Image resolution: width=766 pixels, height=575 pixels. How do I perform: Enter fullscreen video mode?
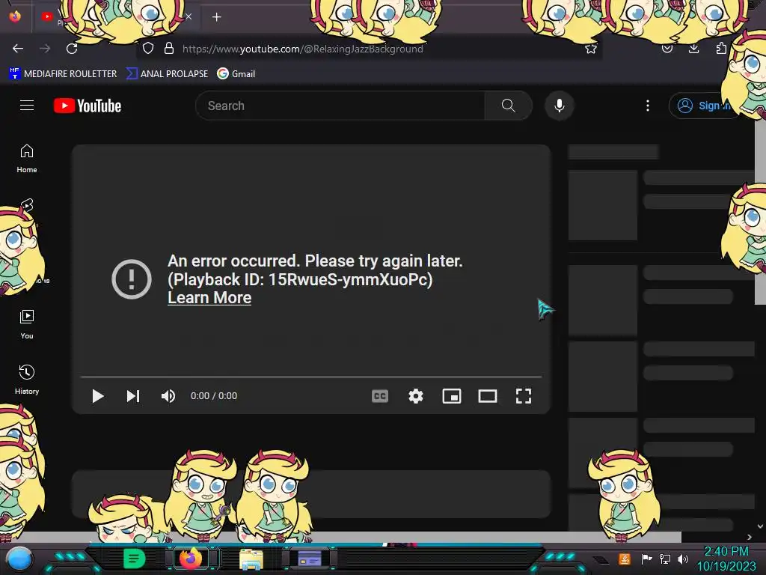524,396
